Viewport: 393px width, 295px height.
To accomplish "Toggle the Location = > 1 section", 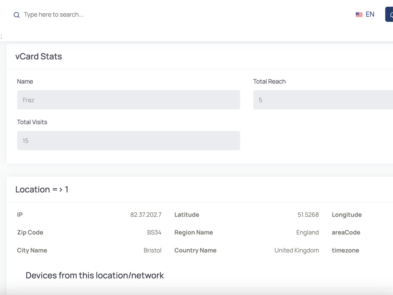I will click(40, 189).
